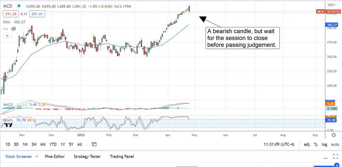Select the 5Y time range

(x=71, y=144)
